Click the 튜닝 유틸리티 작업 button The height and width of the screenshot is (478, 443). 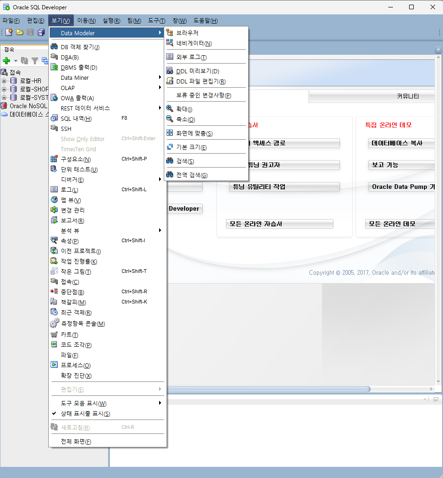pos(284,187)
